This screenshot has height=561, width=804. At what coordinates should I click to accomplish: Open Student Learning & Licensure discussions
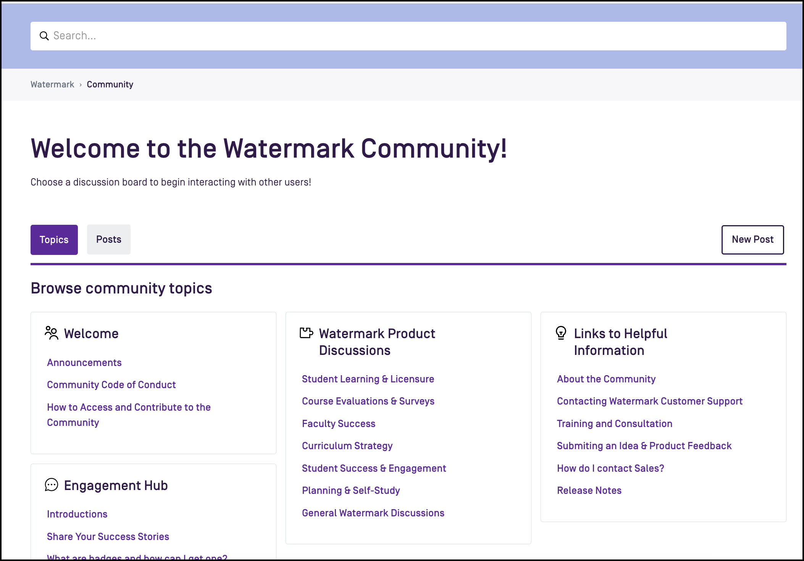(x=368, y=379)
